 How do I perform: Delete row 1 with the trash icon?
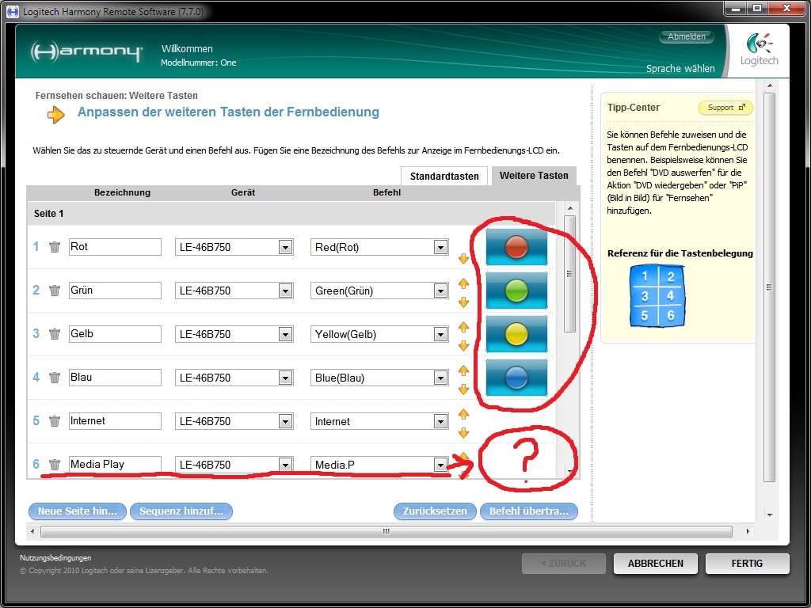(x=55, y=247)
